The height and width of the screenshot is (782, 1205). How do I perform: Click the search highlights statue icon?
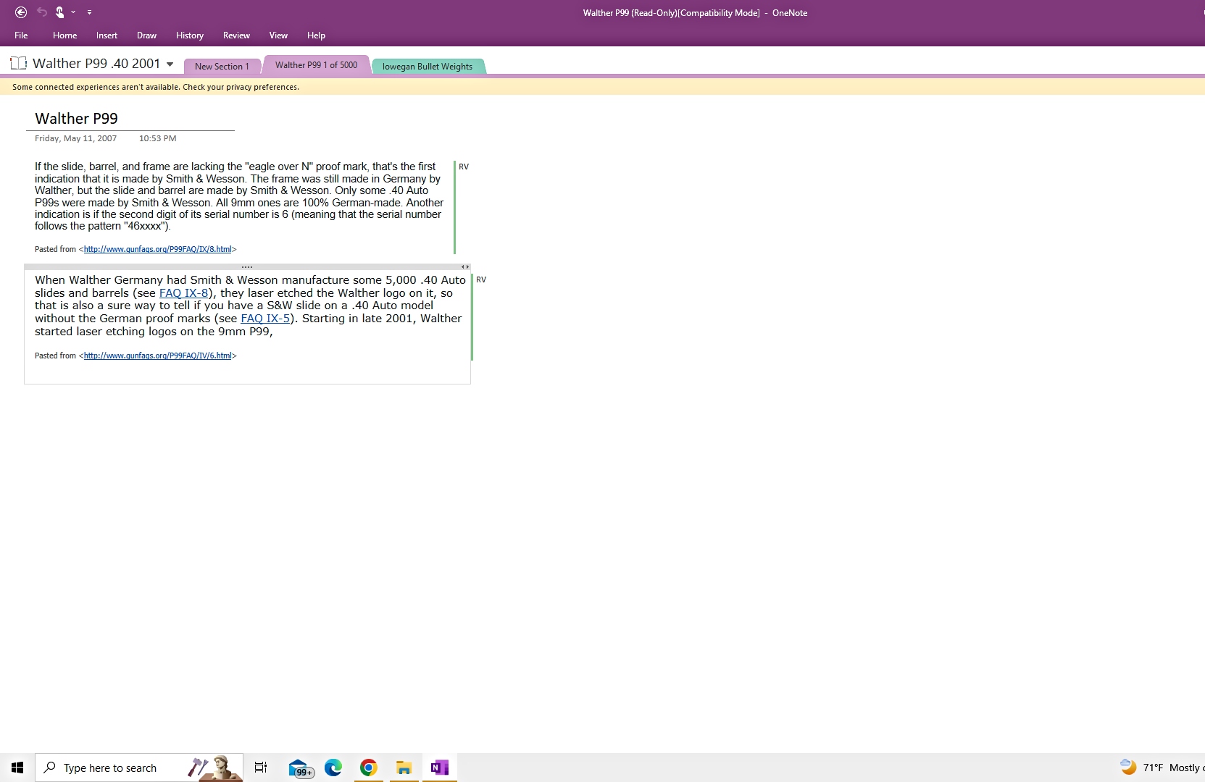(x=215, y=768)
